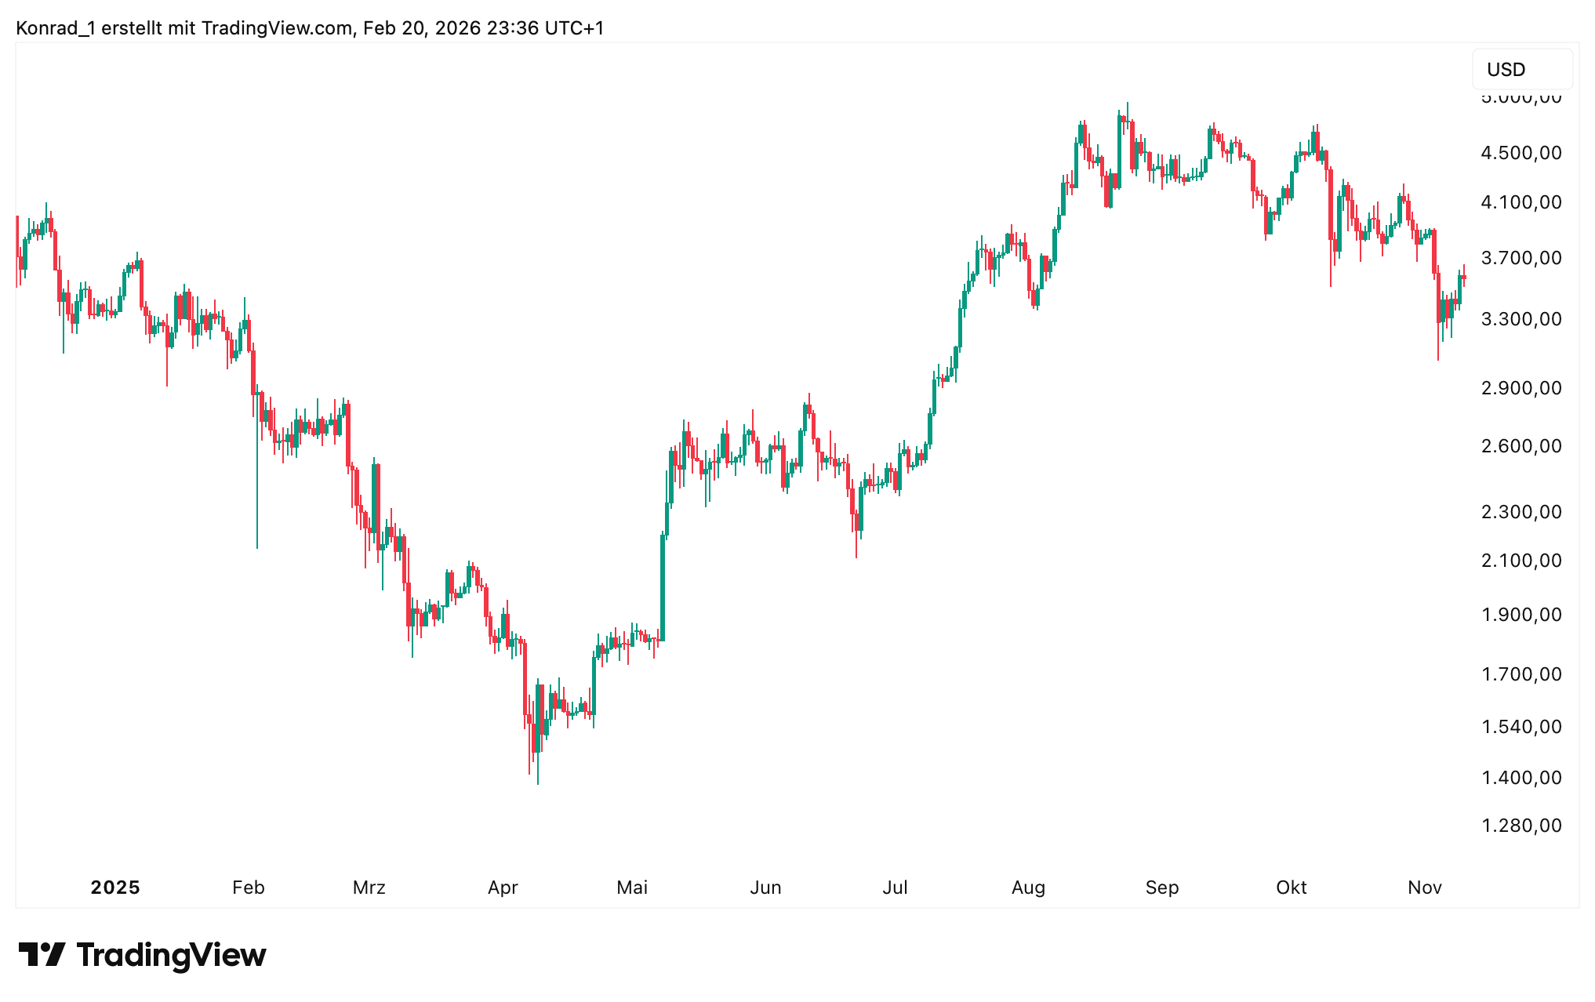Click the Okt time axis label
Screen dimensions: 1595x1002
(x=1292, y=888)
